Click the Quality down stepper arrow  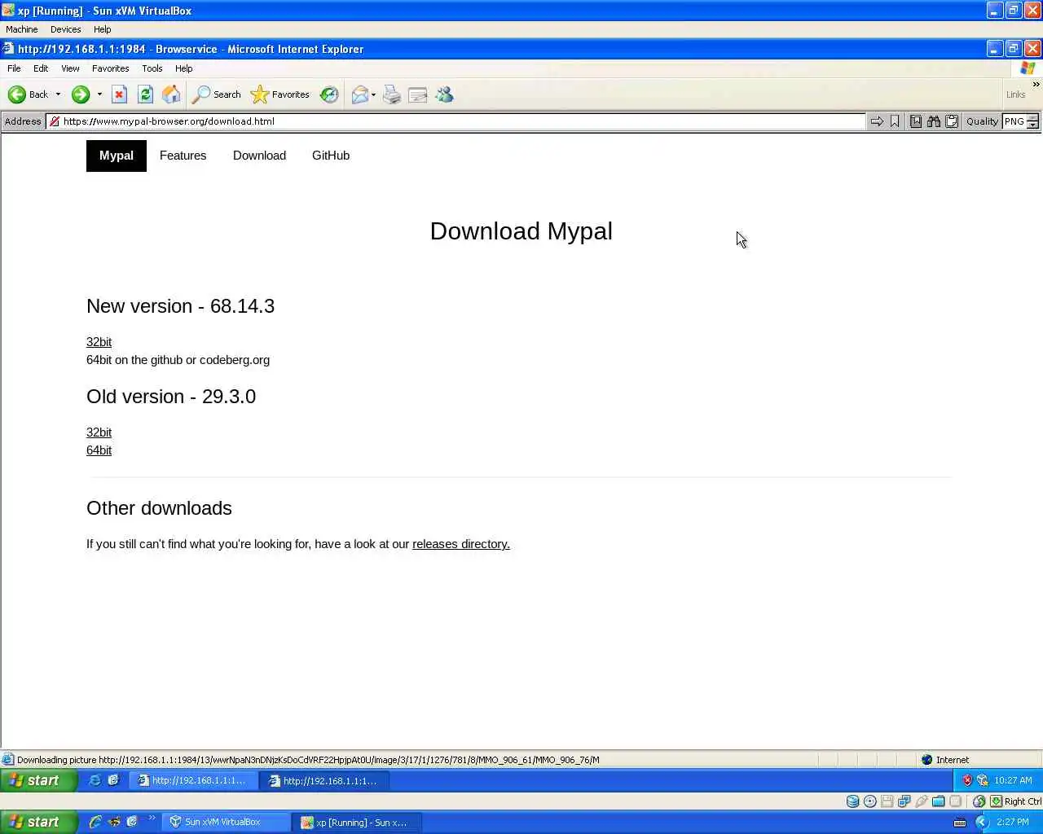[1032, 125]
